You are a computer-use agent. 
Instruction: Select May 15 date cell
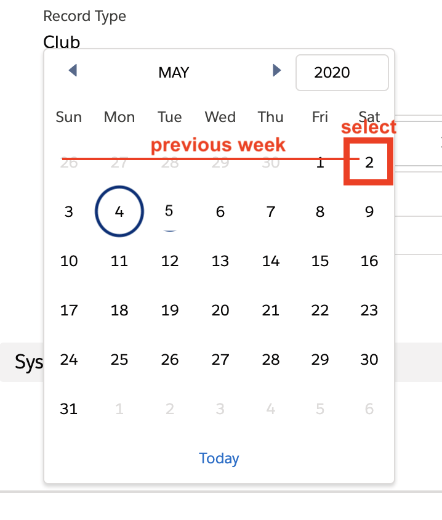pyautogui.click(x=320, y=261)
